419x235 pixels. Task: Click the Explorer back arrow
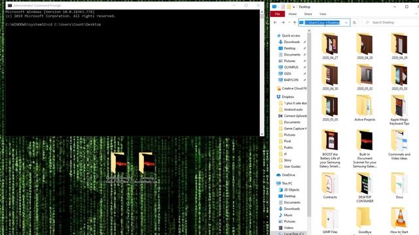pos(275,23)
